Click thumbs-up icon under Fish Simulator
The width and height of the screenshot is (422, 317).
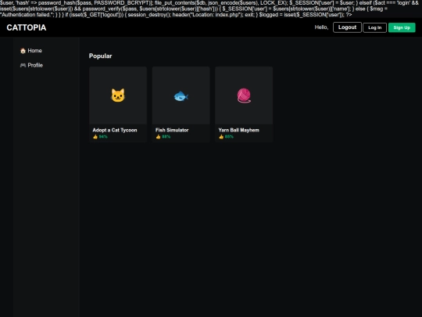(158, 137)
